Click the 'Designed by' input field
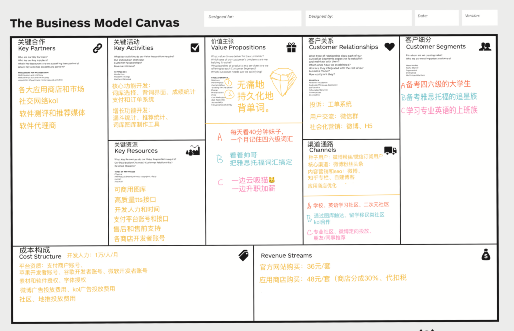 pos(358,19)
